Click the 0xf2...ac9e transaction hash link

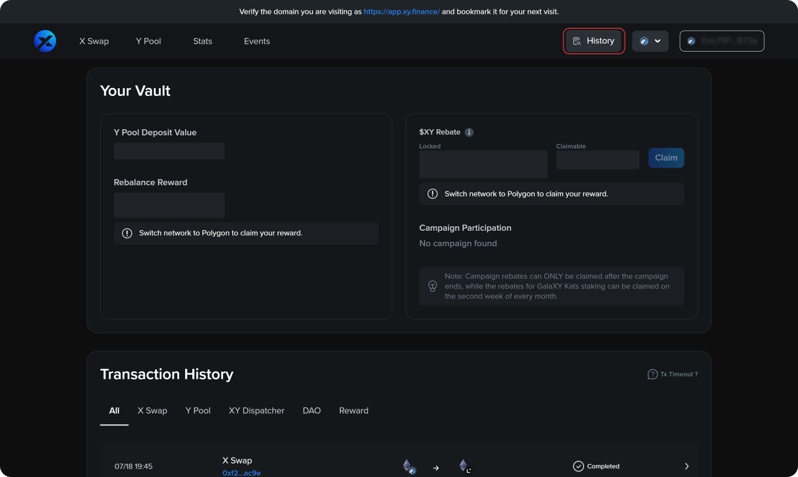242,473
